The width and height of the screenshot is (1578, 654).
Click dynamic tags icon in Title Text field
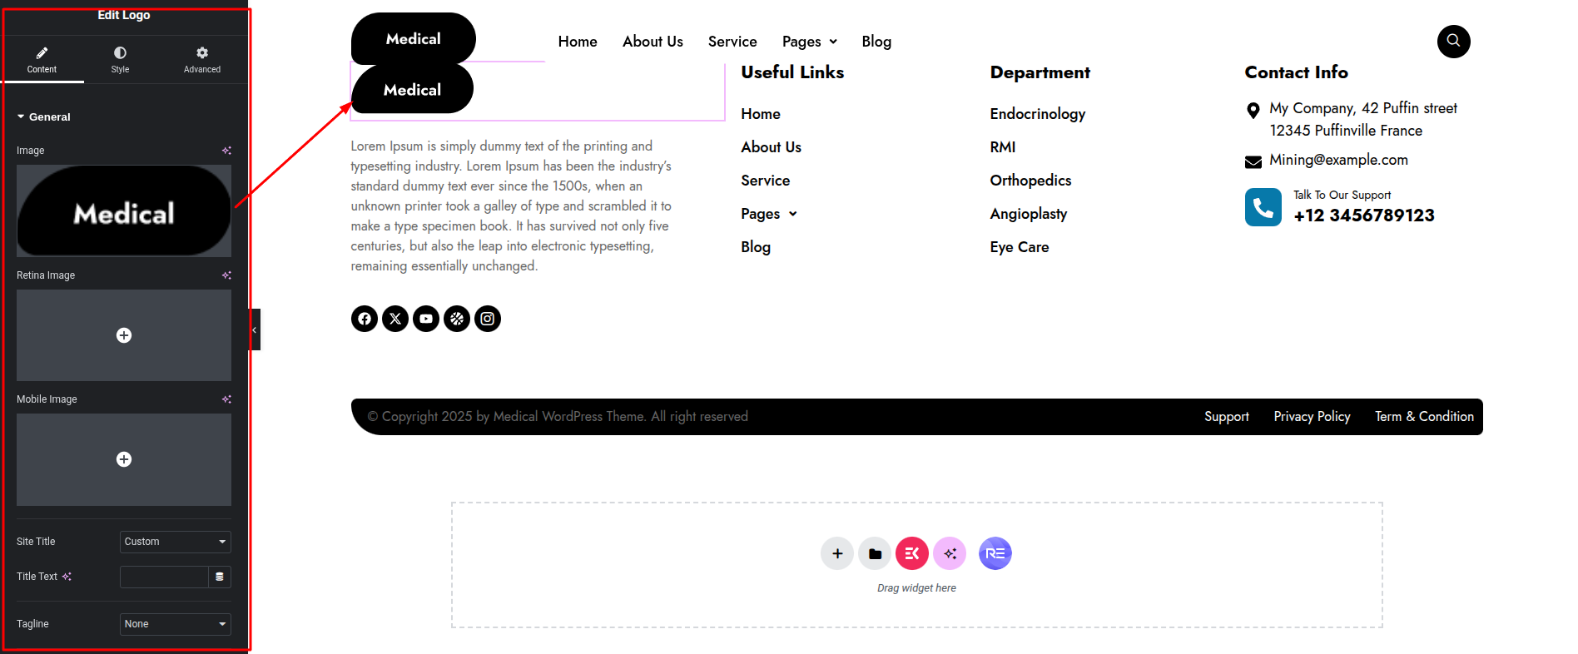220,577
